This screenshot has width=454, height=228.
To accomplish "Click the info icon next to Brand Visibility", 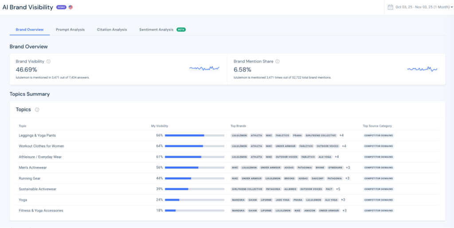I will click(x=48, y=61).
